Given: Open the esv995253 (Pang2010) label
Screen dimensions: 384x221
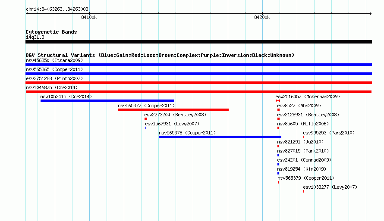Looking at the screenshot, I should pyautogui.click(x=329, y=133).
